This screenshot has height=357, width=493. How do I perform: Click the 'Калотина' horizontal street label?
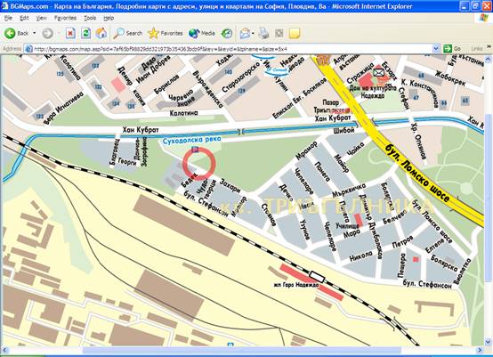183,113
